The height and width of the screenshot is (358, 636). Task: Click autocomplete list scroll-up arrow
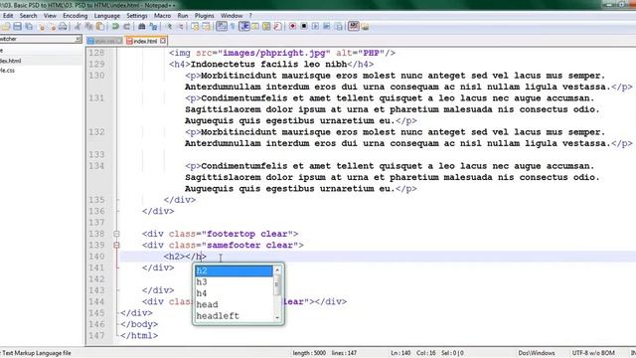[x=277, y=269]
